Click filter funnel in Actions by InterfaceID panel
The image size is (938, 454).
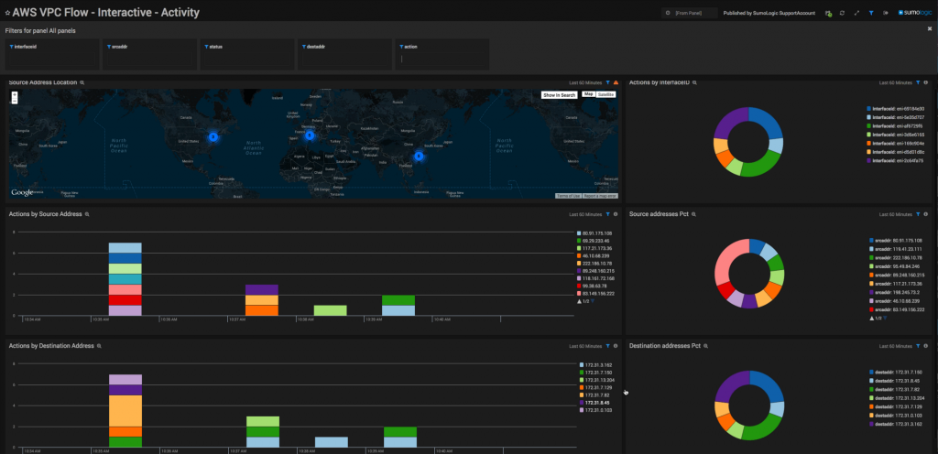[918, 82]
